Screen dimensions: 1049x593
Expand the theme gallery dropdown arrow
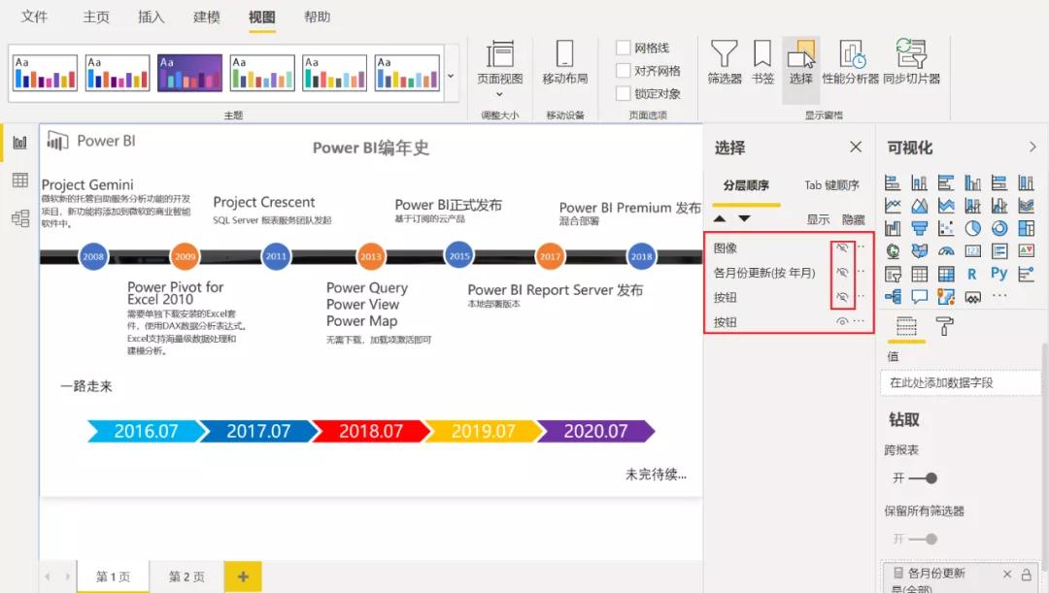(x=451, y=76)
